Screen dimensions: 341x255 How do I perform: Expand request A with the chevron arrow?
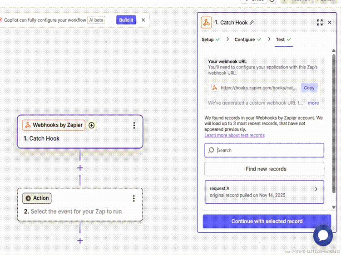point(316,189)
